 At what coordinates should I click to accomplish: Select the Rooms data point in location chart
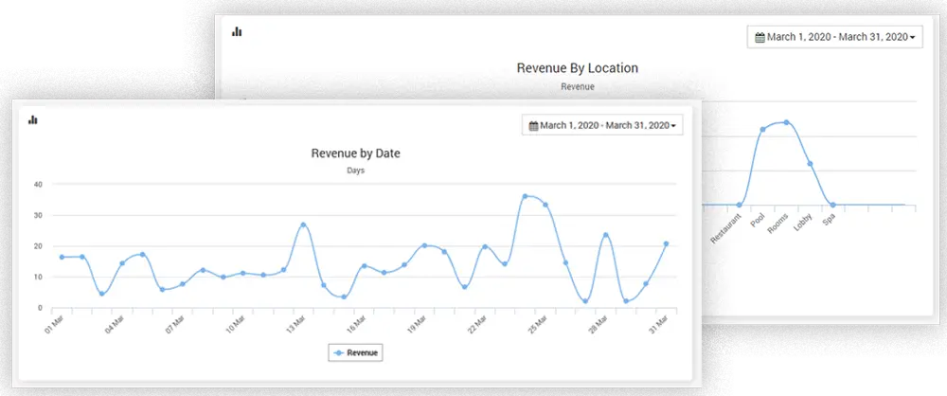pos(786,122)
